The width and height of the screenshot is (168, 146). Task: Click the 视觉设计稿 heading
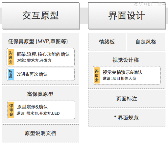126,60
